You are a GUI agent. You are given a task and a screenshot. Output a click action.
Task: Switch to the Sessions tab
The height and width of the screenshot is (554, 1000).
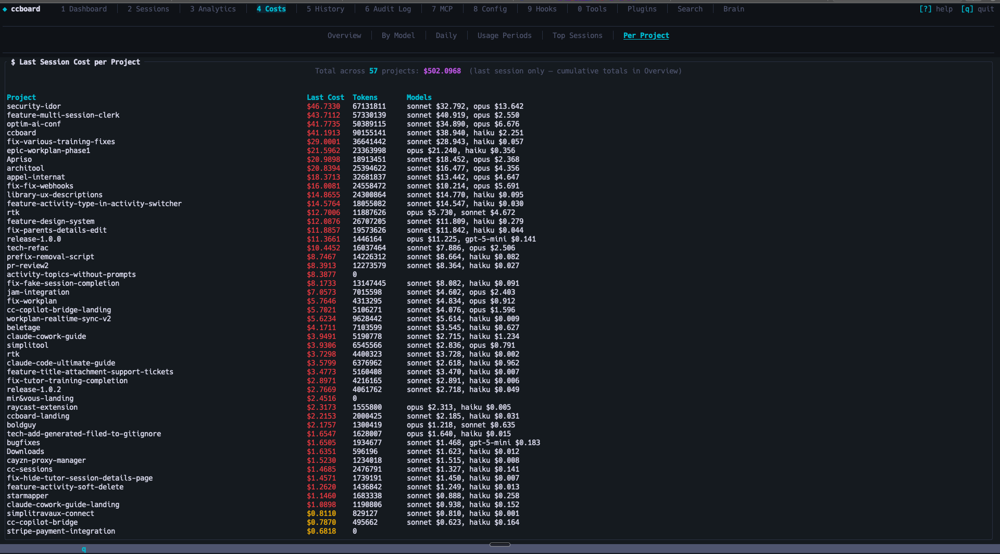148,9
